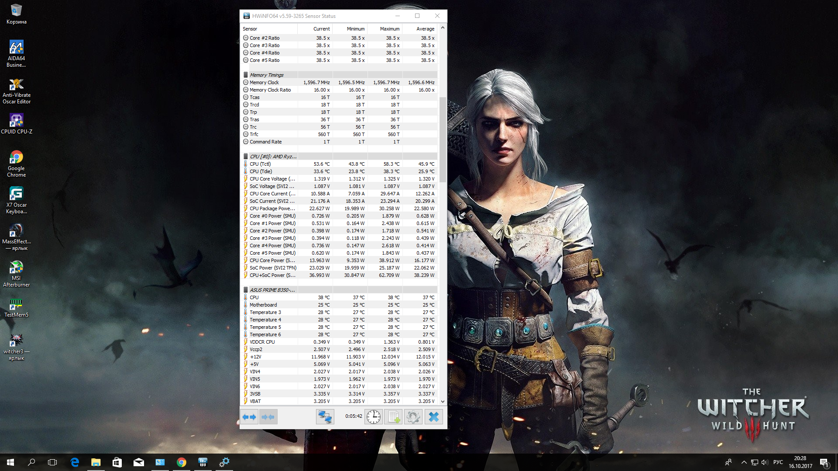The width and height of the screenshot is (838, 471).
Task: Open Google Chrome from the taskbar
Action: coord(182,462)
